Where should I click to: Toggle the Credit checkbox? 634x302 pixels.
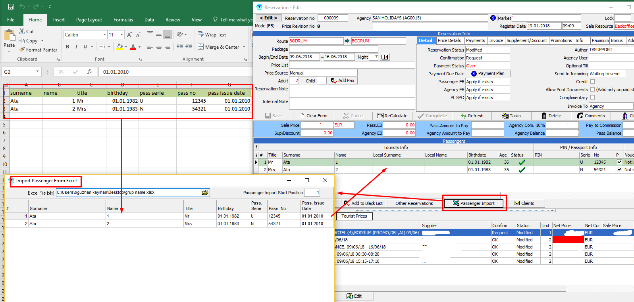pos(592,82)
